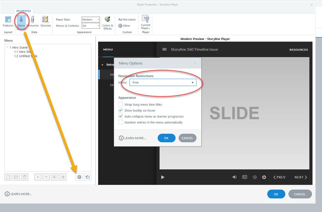Image resolution: width=322 pixels, height=212 pixels.
Task: Enable Wrap long menu item titles
Action: [121, 104]
